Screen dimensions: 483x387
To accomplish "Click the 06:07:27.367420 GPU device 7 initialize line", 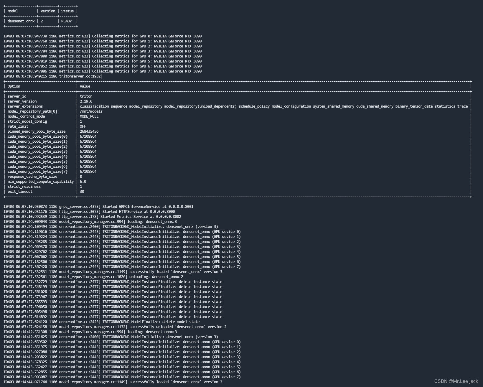I will (122, 267).
